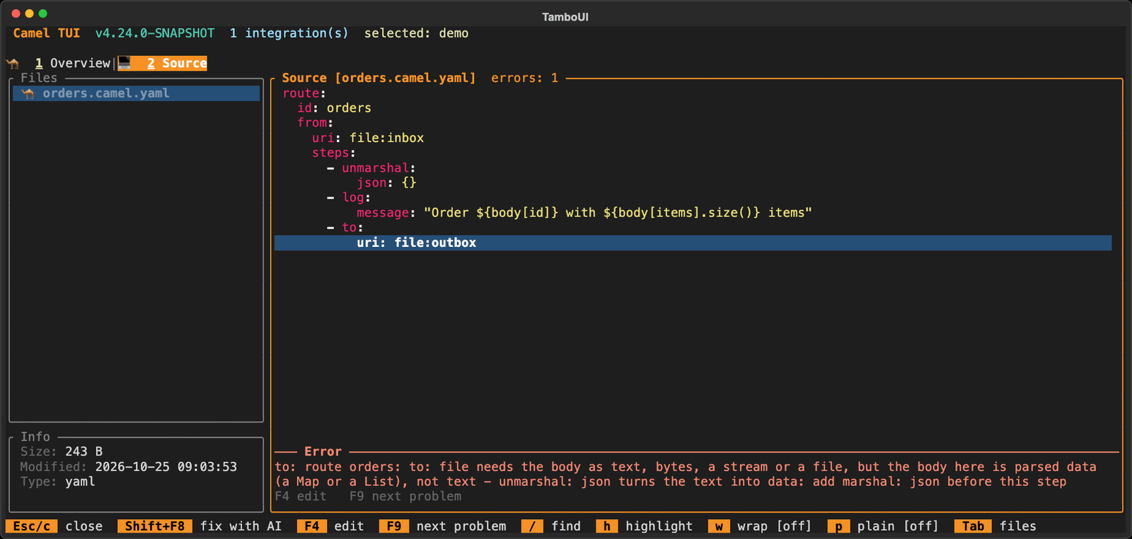Click the 'route:' line in the source
This screenshot has width=1132, height=539.
coord(304,93)
